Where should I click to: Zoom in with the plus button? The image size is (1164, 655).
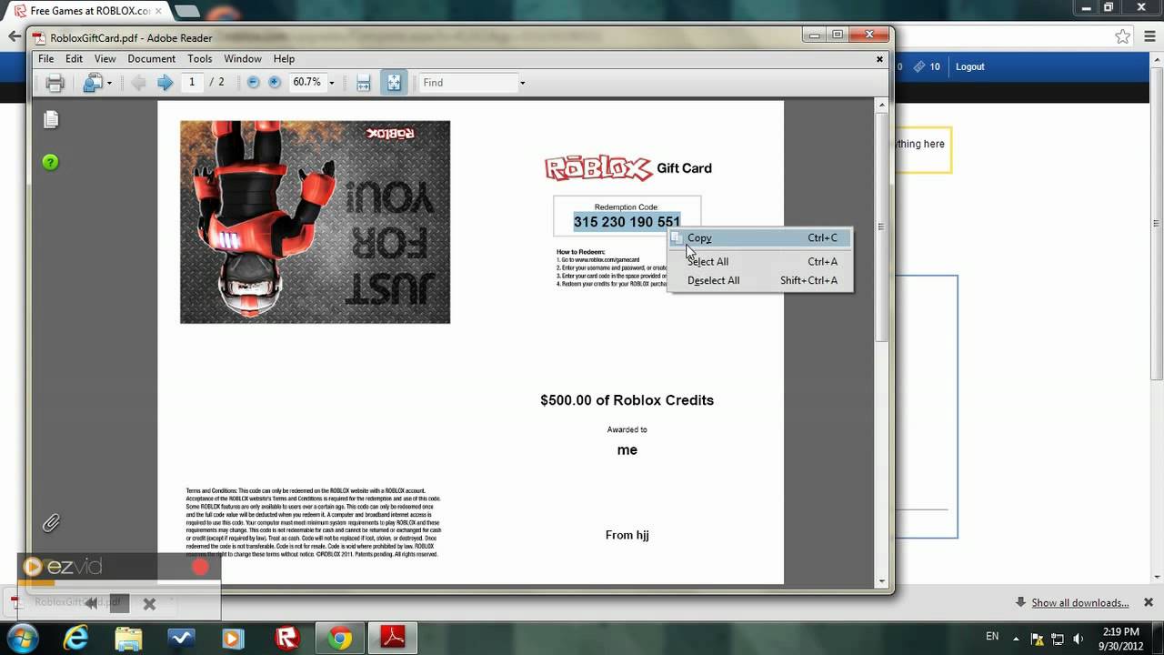(x=274, y=82)
